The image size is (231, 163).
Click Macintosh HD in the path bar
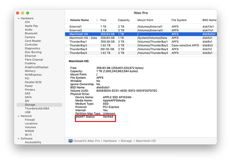[146, 141]
